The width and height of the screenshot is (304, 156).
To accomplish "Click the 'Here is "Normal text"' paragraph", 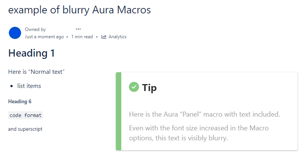I will click(x=36, y=72).
